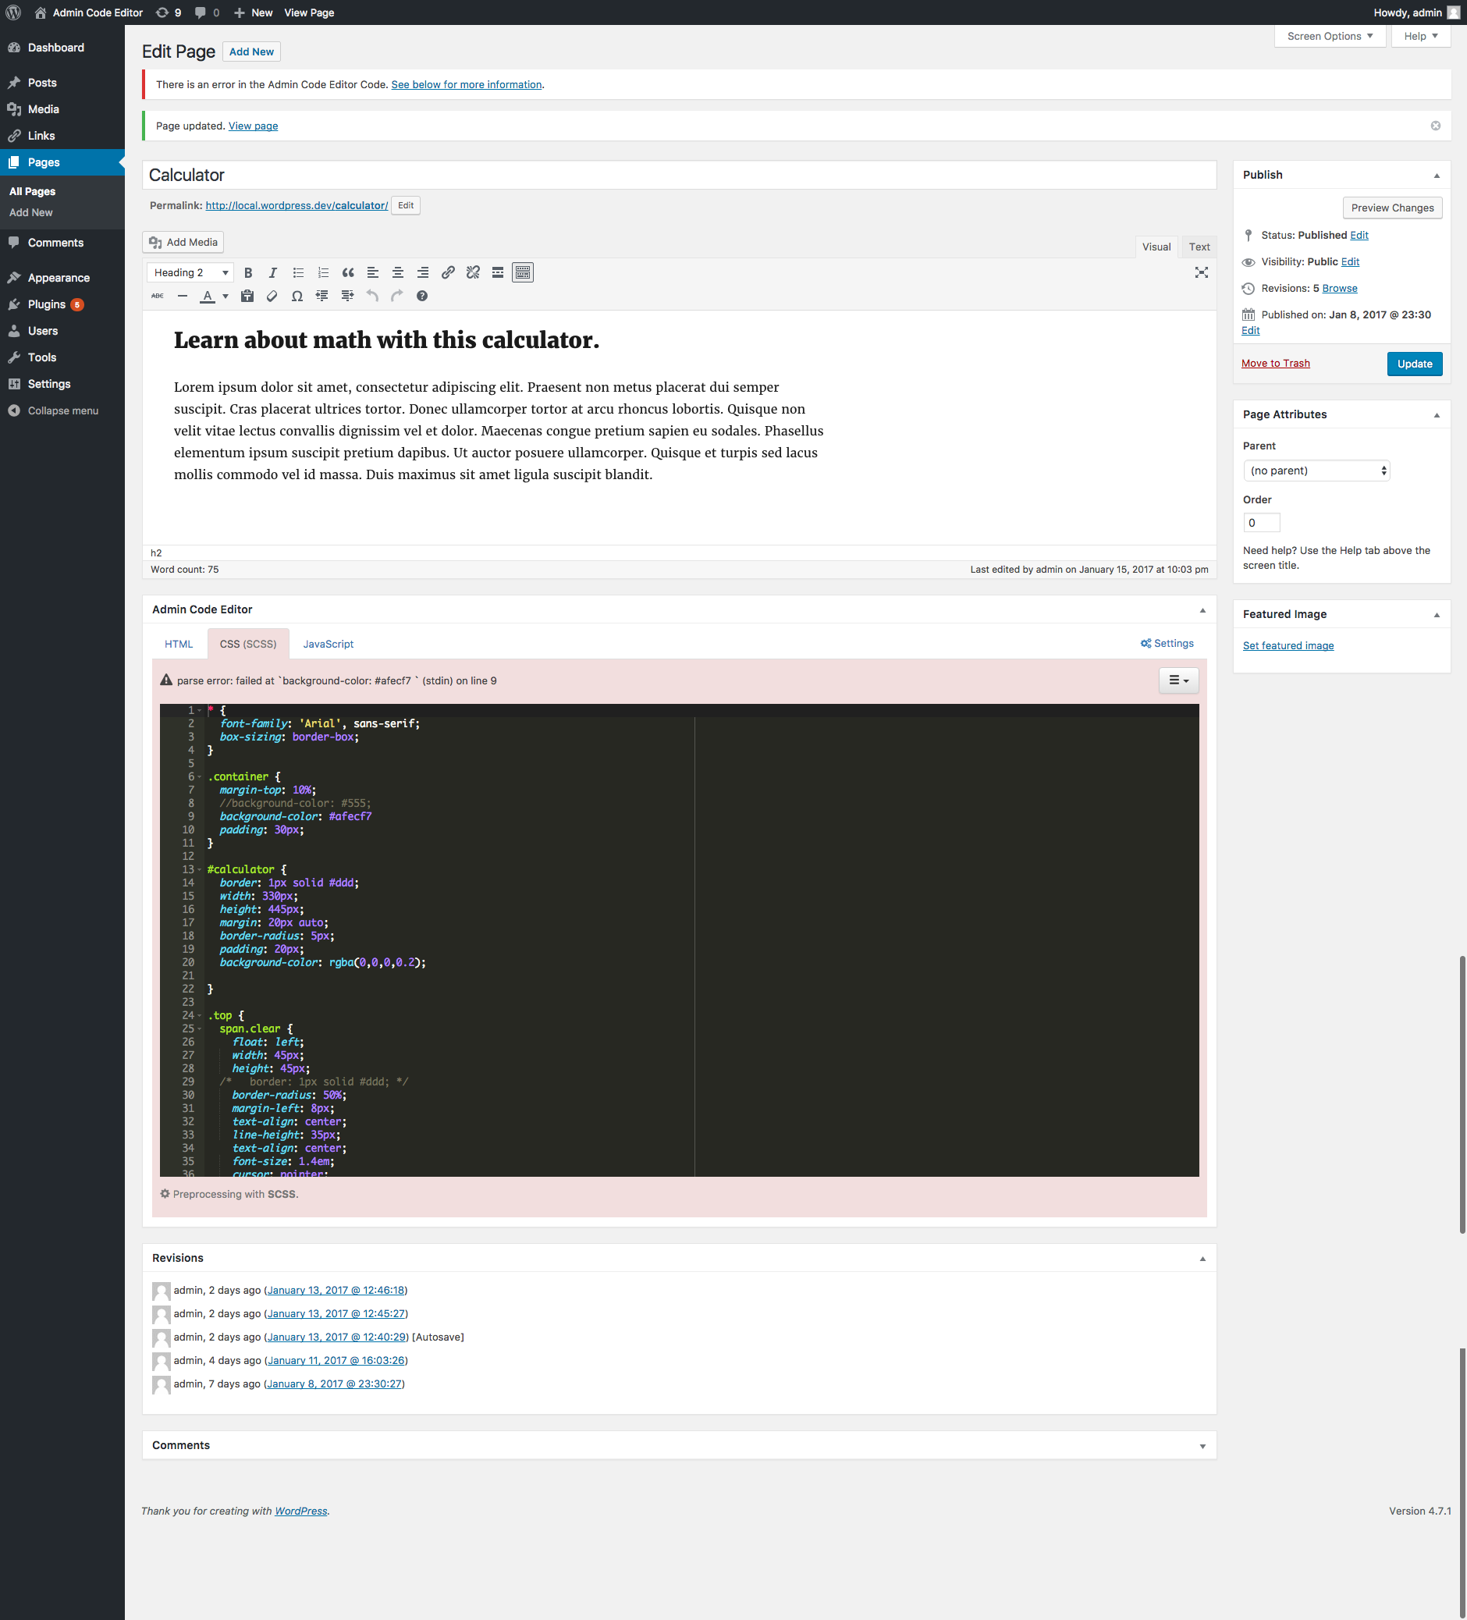Image resolution: width=1467 pixels, height=1620 pixels.
Task: Switch to the Text editing tab
Action: click(1199, 247)
